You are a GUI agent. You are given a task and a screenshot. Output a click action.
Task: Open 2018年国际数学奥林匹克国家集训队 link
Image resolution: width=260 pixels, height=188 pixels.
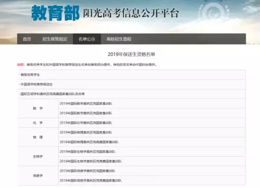86,113
